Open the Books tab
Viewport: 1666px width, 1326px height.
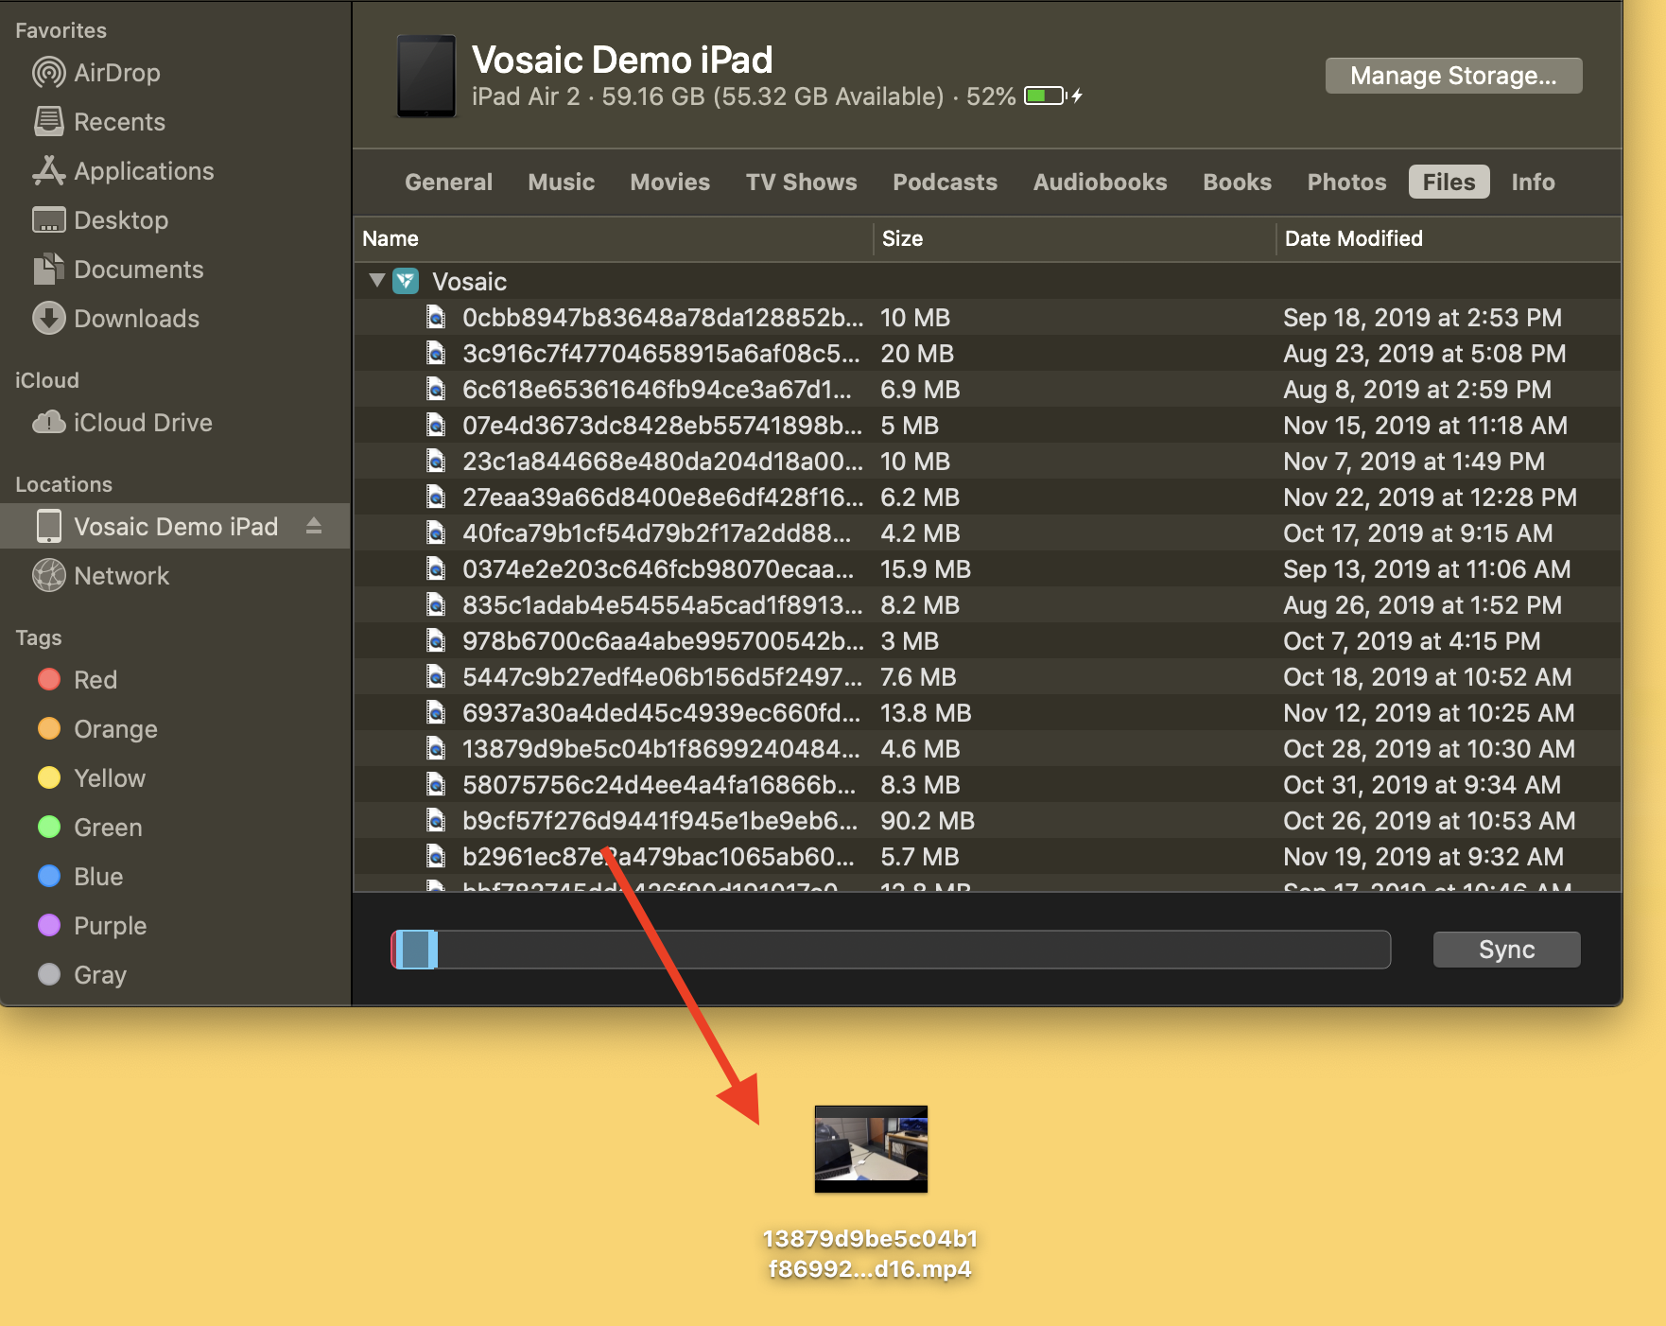click(x=1237, y=182)
